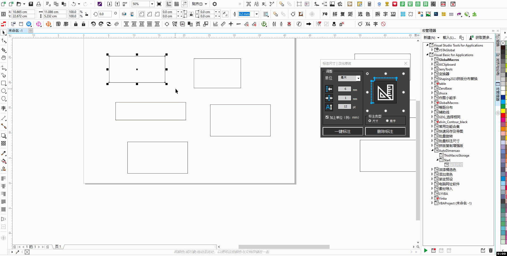Click the X position field 10.665 cm
This screenshot has width=507, height=256.
click(23, 12)
